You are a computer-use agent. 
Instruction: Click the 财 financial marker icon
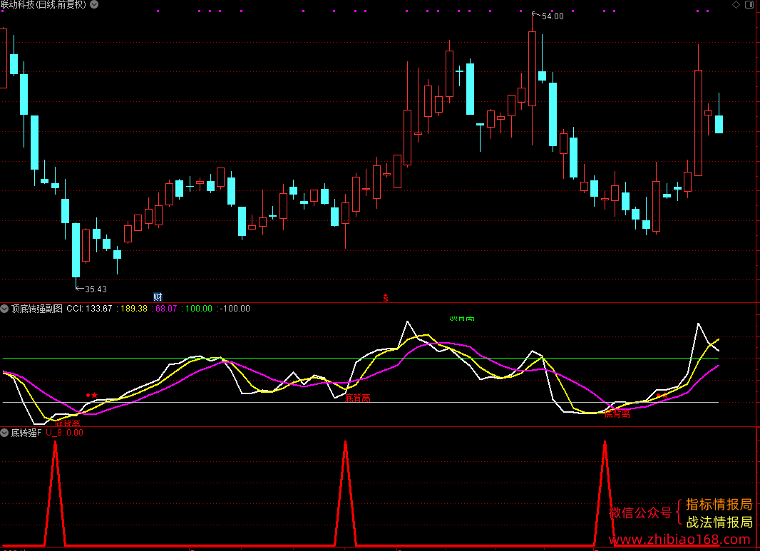tap(158, 297)
